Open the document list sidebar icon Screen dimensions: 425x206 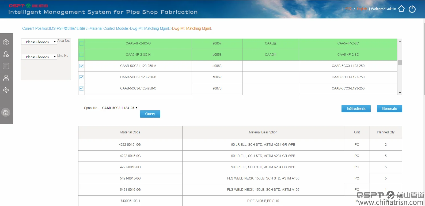point(6,66)
